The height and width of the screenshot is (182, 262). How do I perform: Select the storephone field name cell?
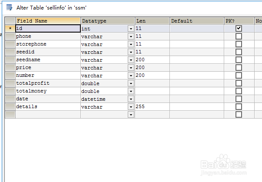(48, 44)
